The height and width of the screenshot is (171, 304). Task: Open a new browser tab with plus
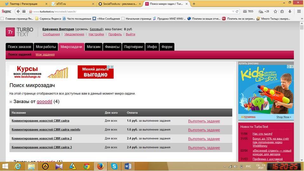194,4
